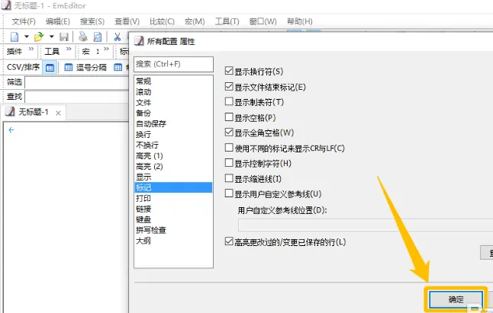
Task: Click the Print printer icon
Action: click(x=83, y=37)
